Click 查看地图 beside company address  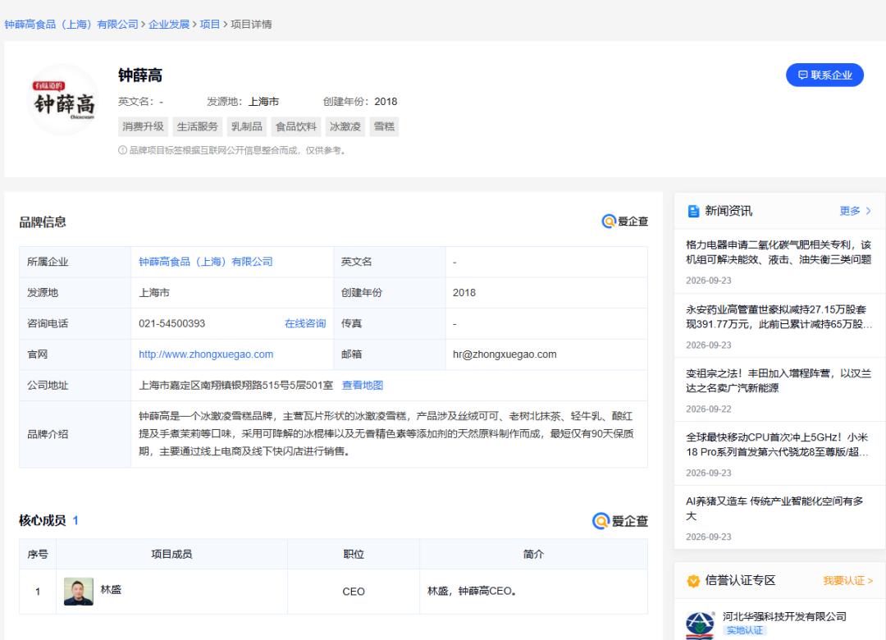tap(363, 385)
